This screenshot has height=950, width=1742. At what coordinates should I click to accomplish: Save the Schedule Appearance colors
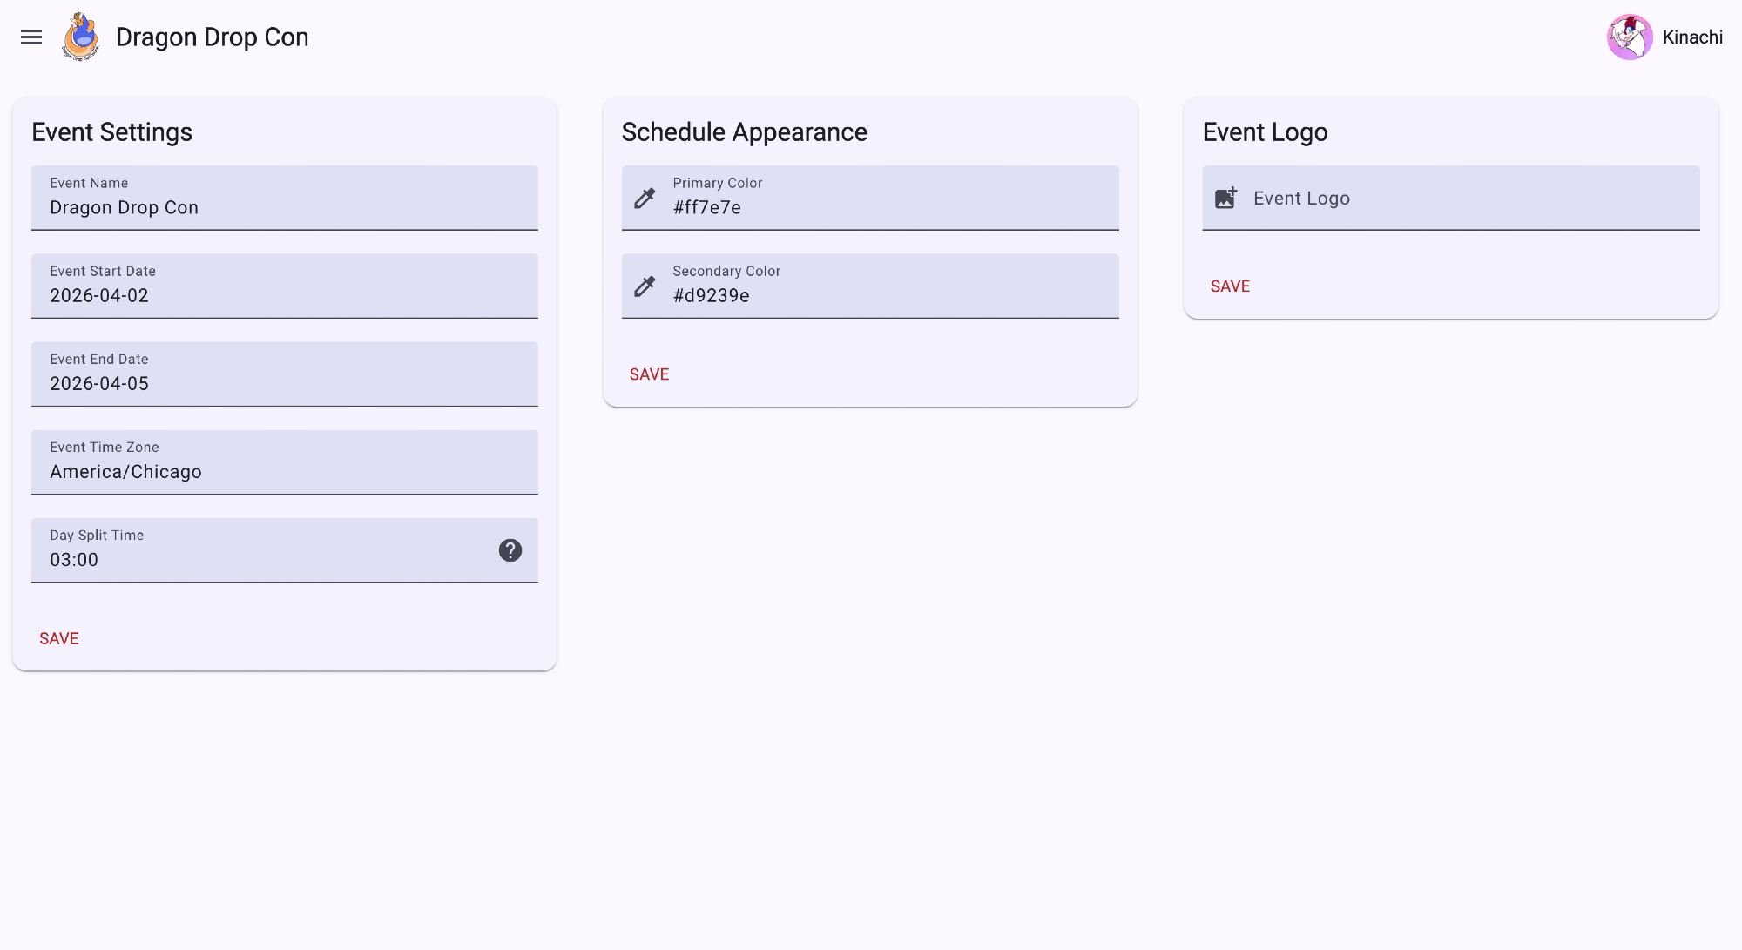click(650, 374)
